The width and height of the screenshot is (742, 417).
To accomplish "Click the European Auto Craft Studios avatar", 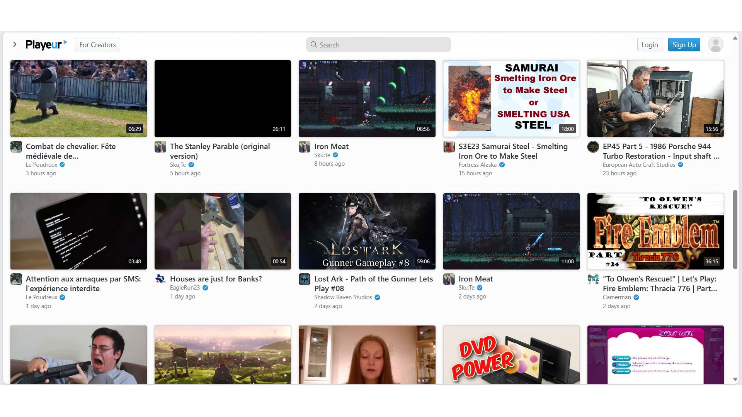I will click(593, 147).
